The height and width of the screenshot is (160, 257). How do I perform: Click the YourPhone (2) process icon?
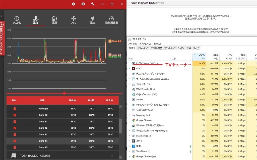(x=134, y=151)
